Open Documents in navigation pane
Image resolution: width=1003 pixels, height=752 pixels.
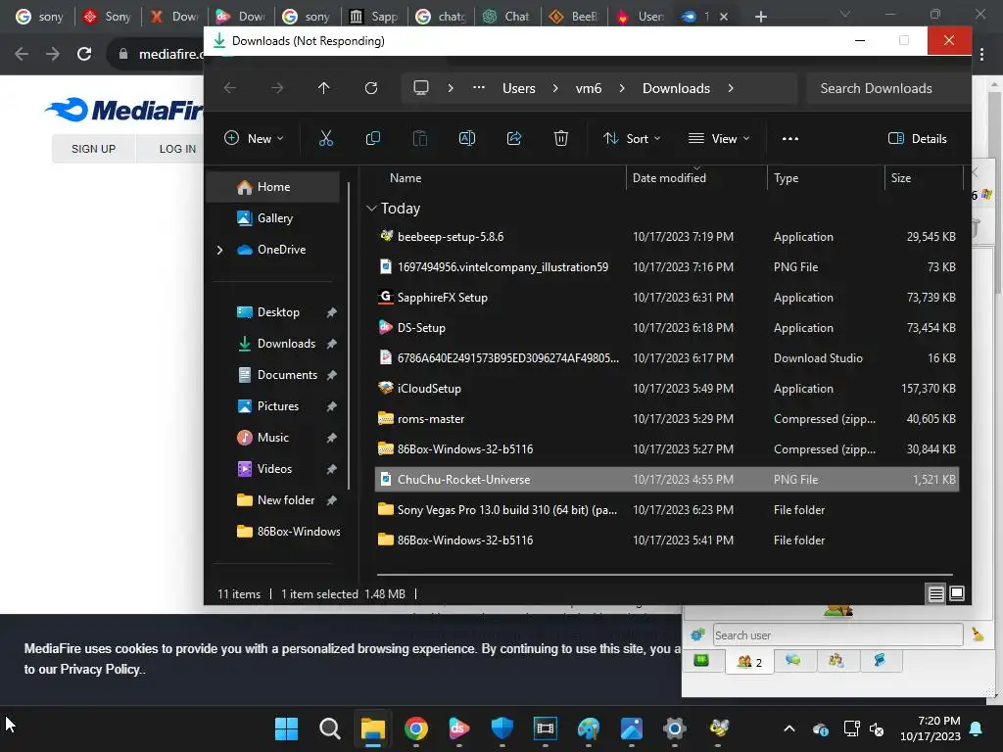coord(287,375)
